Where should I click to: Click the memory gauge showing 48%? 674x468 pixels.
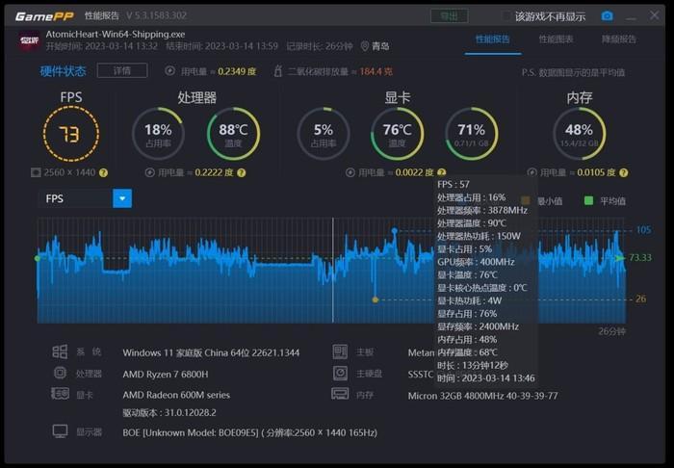579,134
